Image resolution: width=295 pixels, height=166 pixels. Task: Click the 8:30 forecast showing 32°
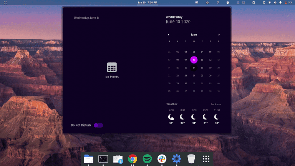coord(182,117)
